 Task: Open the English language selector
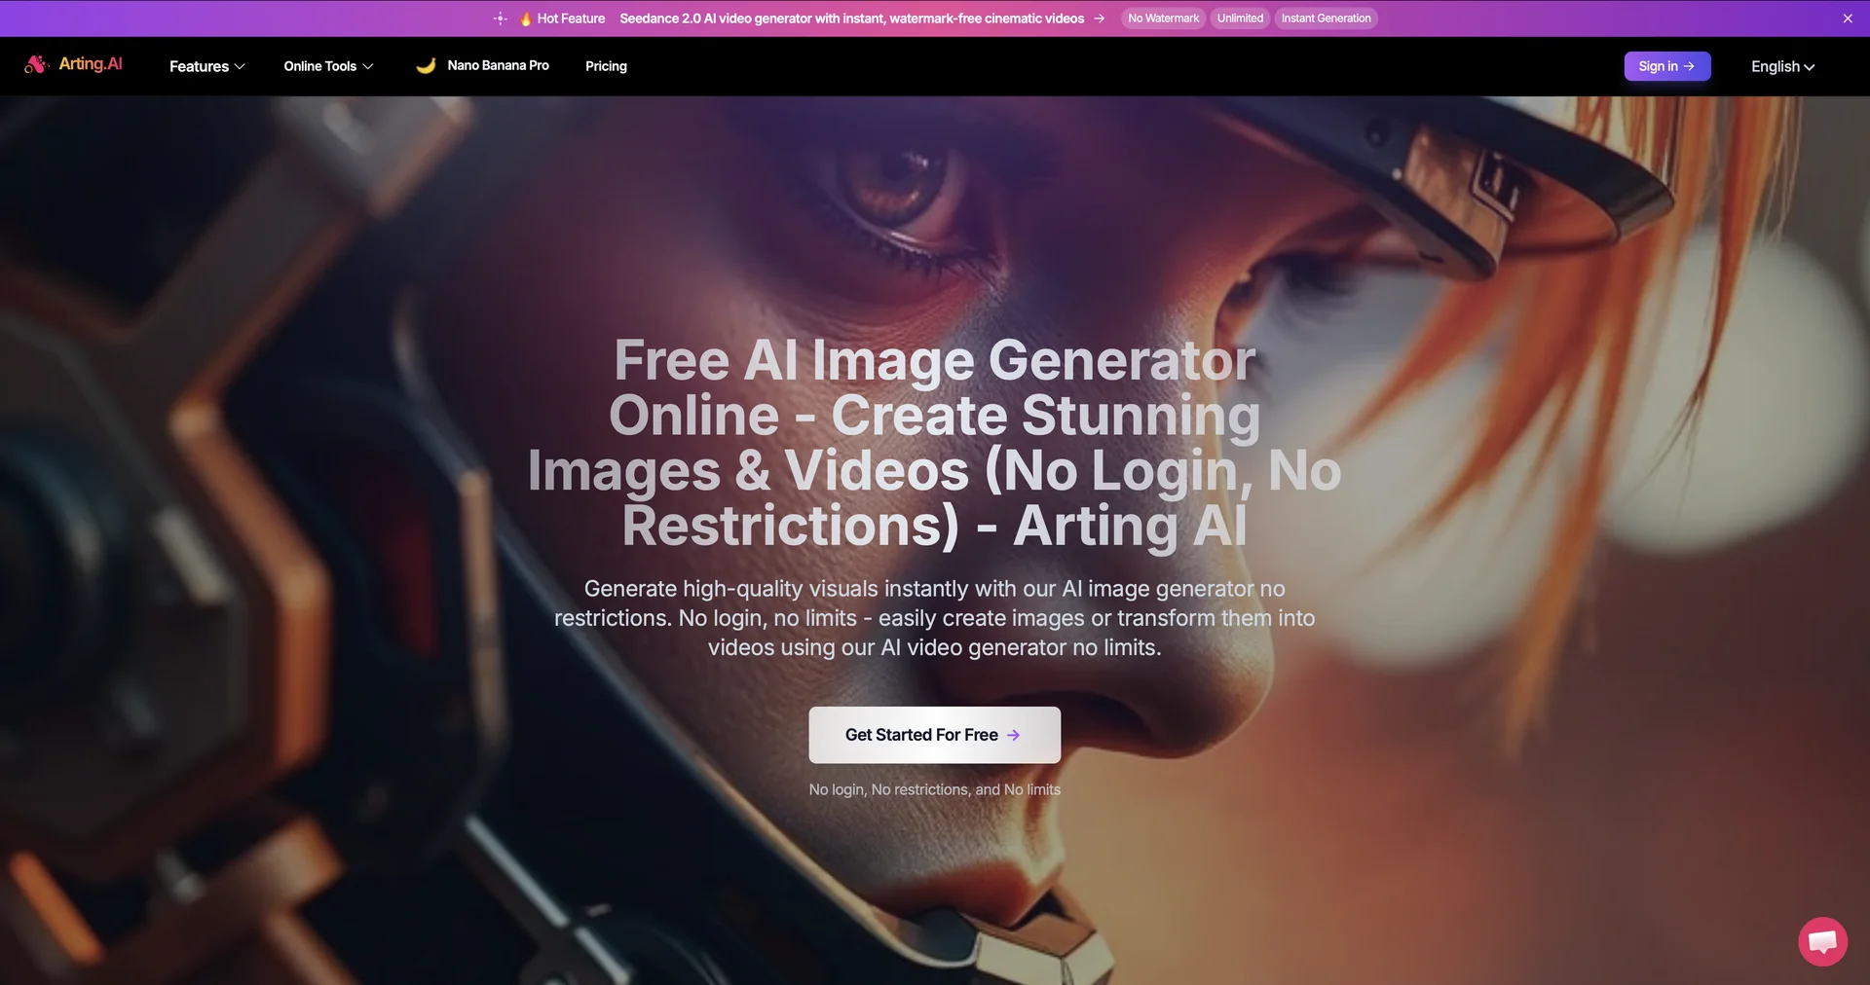1782,66
